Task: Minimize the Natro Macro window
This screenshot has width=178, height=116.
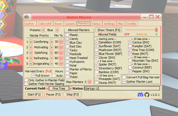Action: point(145,17)
